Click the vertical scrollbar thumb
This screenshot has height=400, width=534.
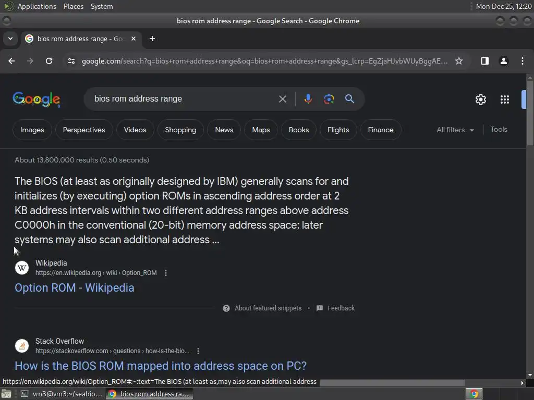(x=530, y=113)
